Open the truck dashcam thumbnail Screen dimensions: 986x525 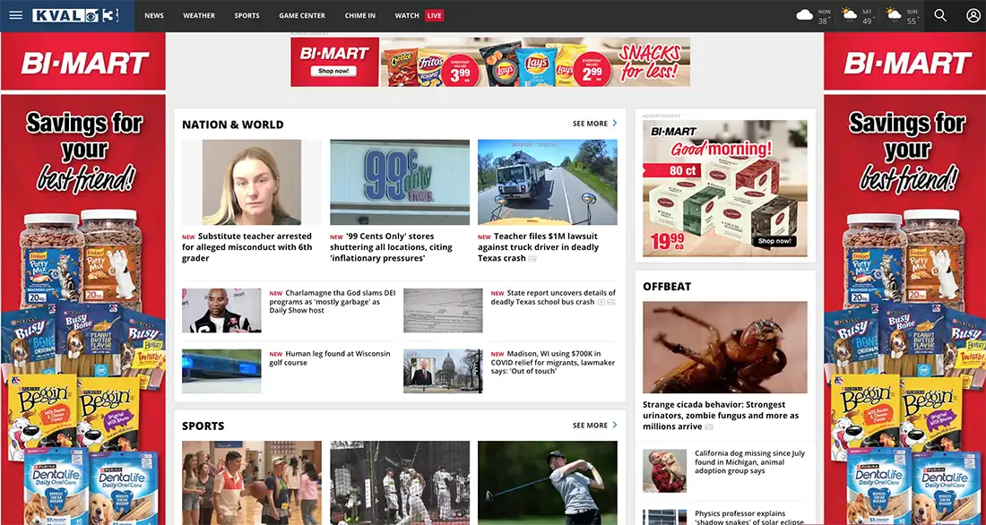[x=548, y=183]
